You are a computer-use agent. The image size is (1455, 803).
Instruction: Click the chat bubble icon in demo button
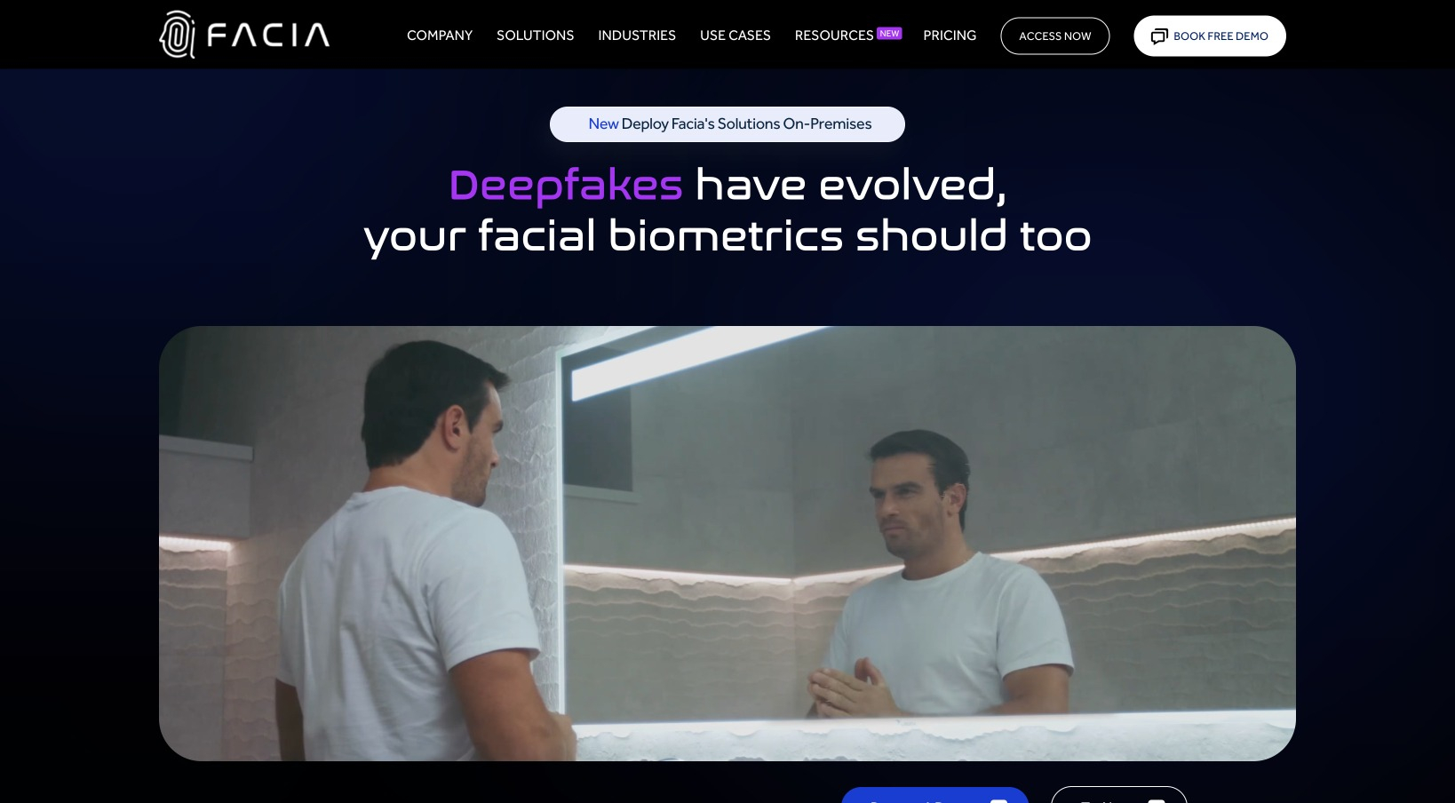pos(1158,36)
